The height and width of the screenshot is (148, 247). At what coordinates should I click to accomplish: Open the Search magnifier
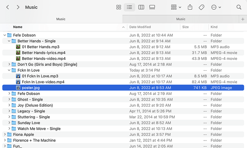(239, 7)
